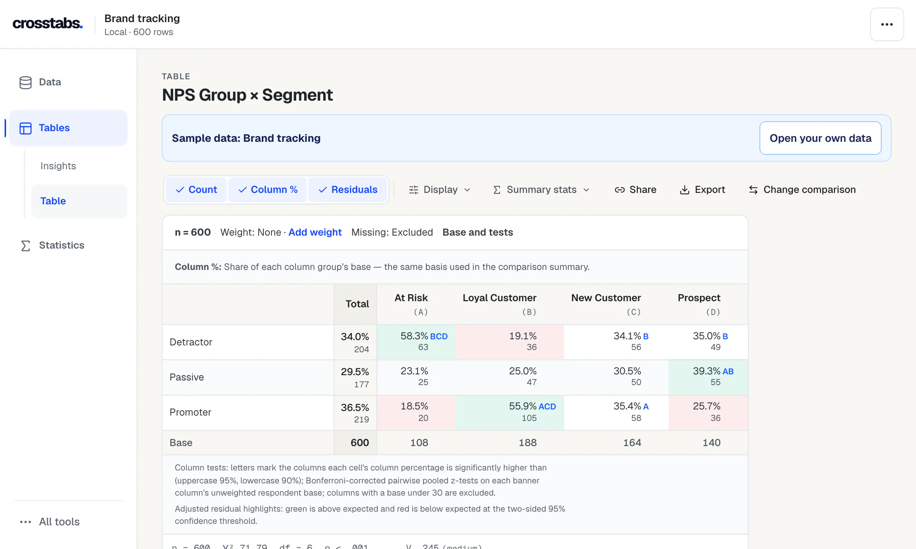The width and height of the screenshot is (916, 549).
Task: Click the 39.3% AB cell
Action: [708, 377]
